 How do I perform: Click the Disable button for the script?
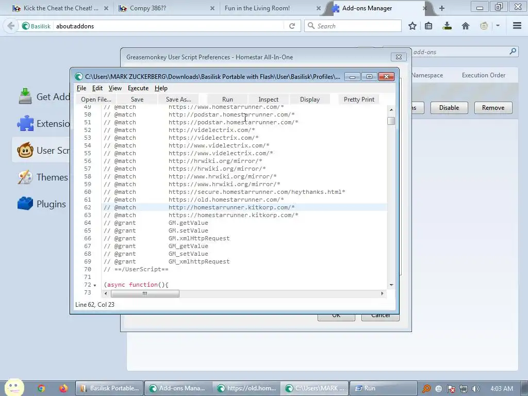click(449, 108)
